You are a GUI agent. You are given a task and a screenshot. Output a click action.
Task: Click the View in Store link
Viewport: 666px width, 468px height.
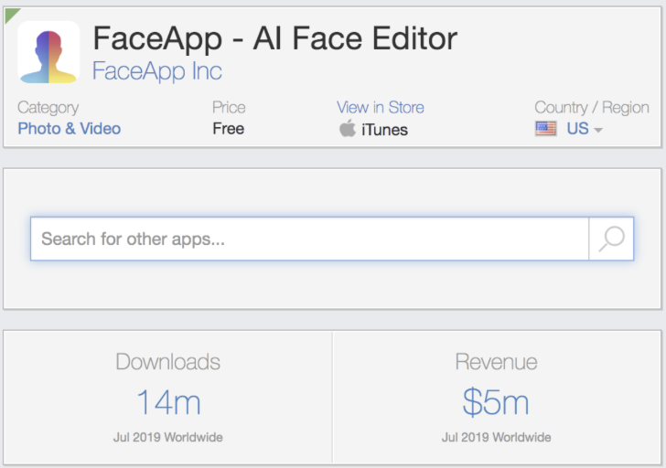381,107
